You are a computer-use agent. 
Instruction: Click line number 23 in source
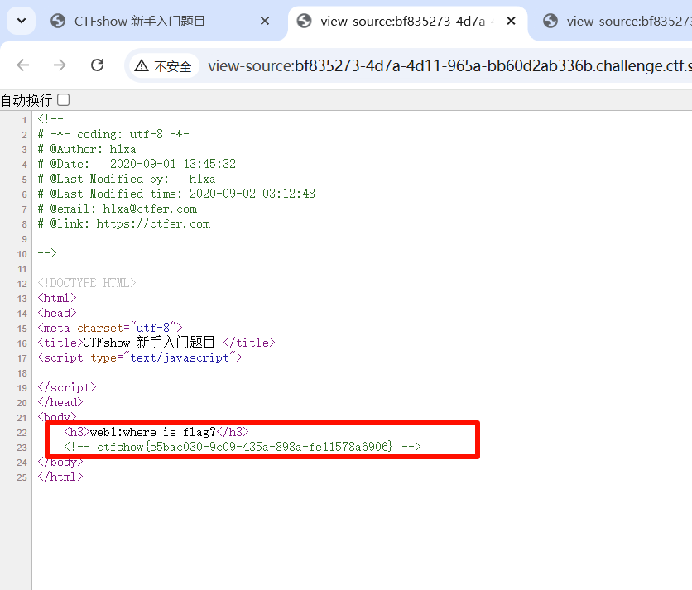[22, 448]
